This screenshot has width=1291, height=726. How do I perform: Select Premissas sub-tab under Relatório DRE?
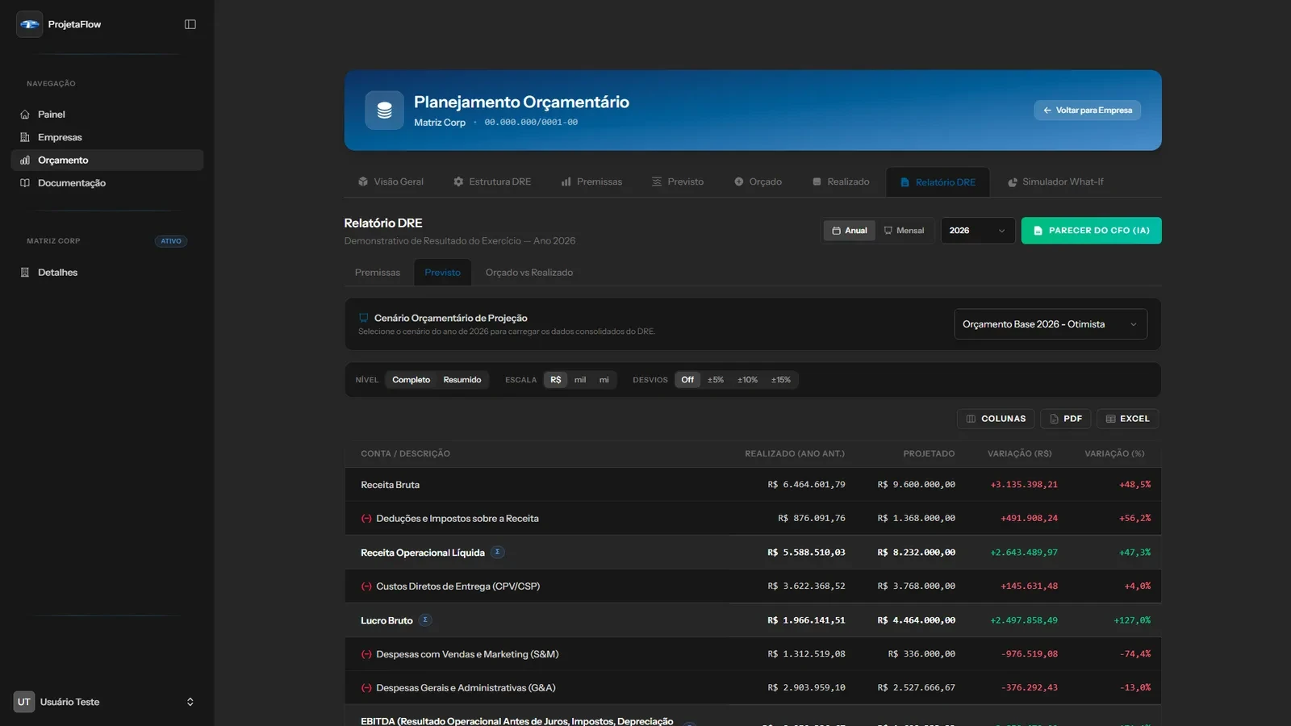(x=378, y=273)
